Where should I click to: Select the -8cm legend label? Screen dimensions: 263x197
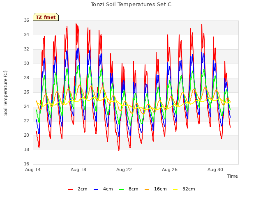133,189
